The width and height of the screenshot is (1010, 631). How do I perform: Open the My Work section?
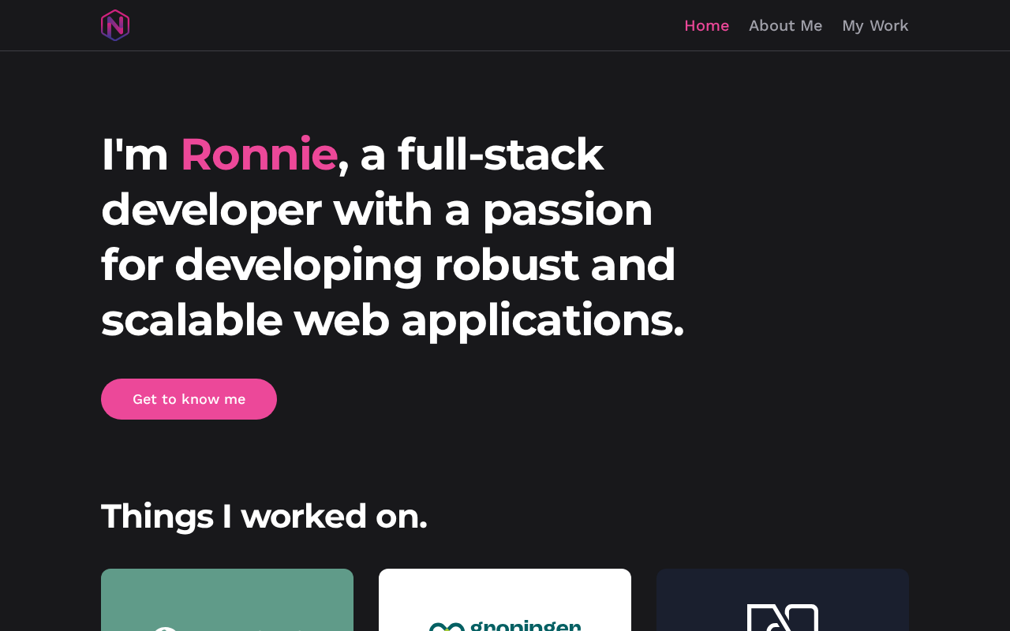[x=875, y=25]
